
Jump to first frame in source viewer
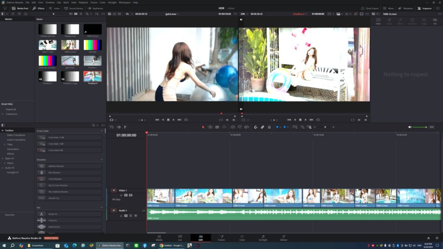157,120
